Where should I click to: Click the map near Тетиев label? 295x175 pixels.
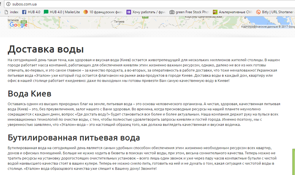pyautogui.click(x=119, y=22)
